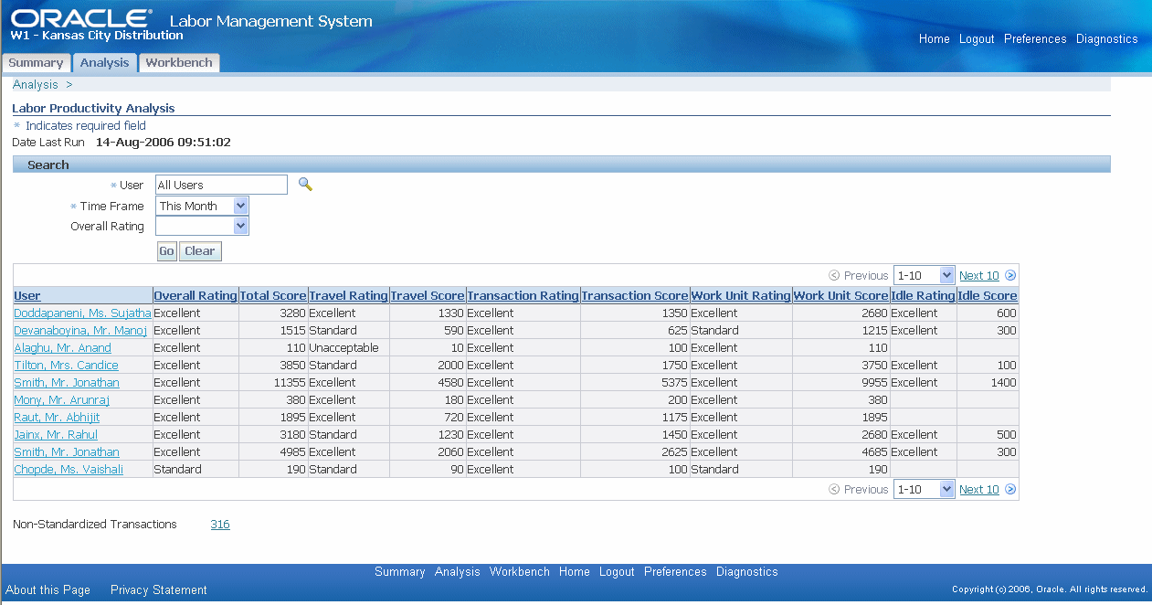This screenshot has width=1152, height=605.
Task: Sort by Idle Score column header
Action: tap(988, 295)
